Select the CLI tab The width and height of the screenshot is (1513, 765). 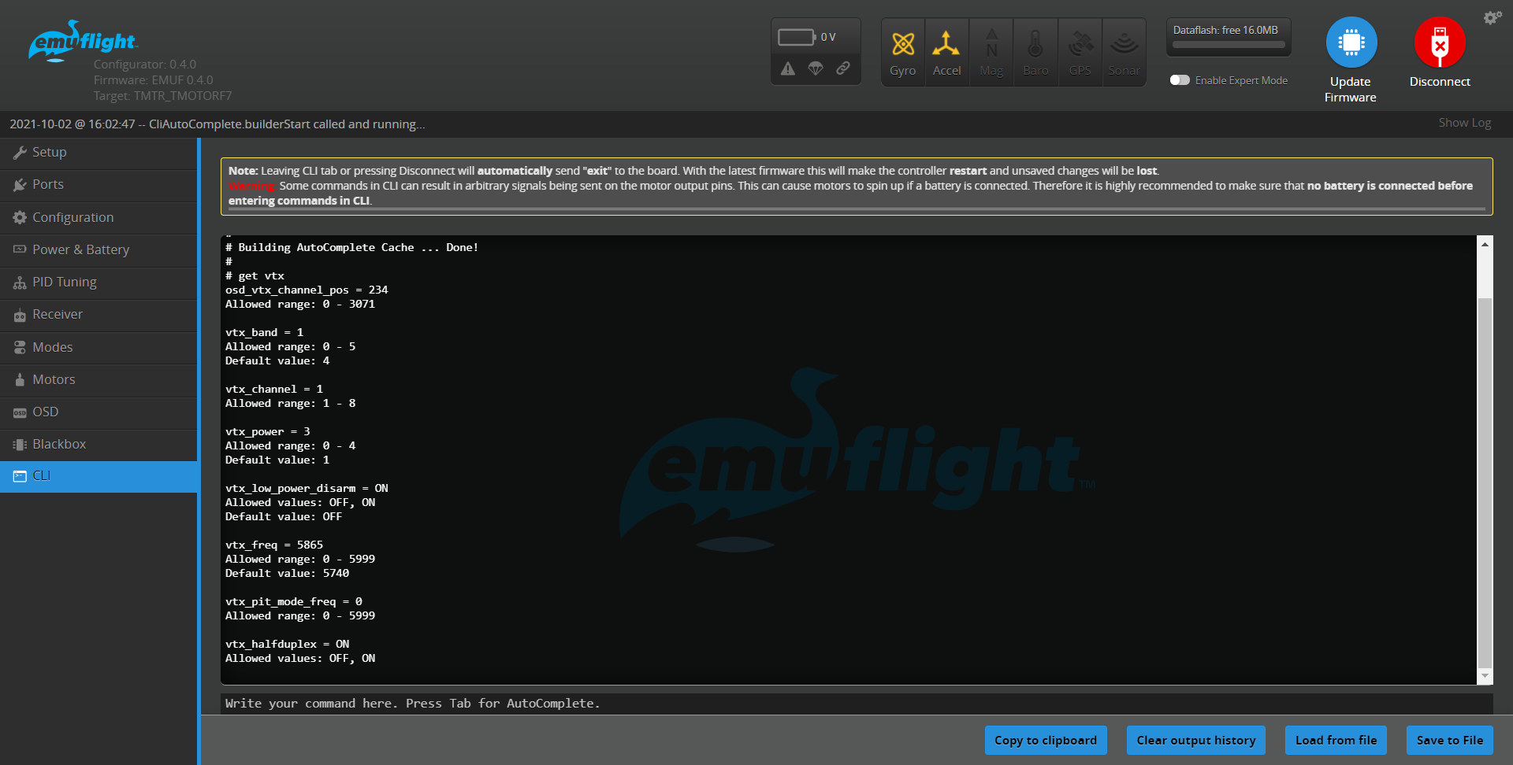click(99, 476)
